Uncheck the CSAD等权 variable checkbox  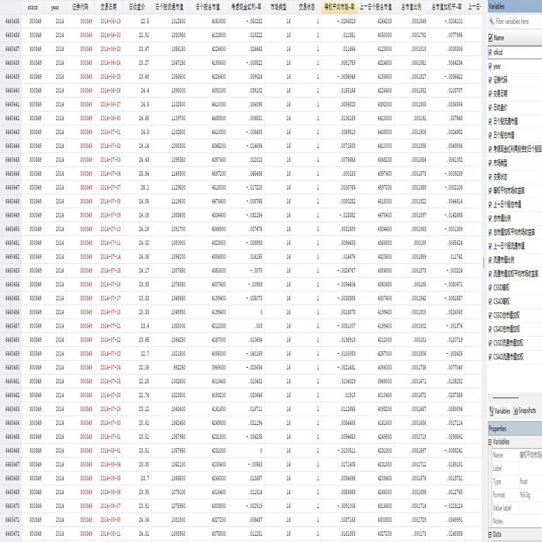coord(490,301)
